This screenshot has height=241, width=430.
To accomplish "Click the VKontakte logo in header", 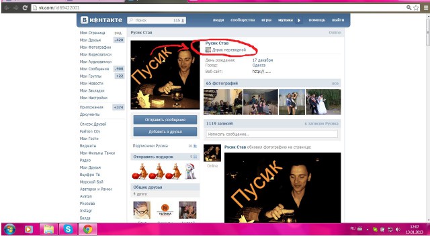I will tap(101, 20).
